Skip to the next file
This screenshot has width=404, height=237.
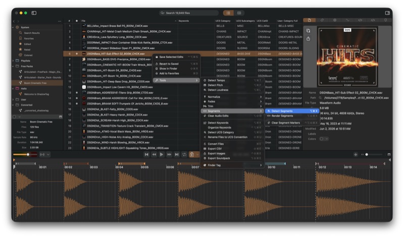tap(177, 155)
